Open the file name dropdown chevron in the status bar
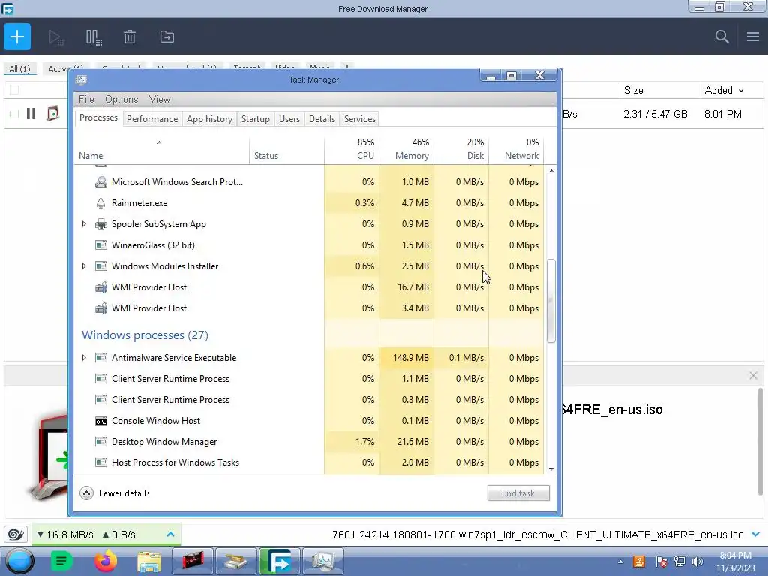The image size is (768, 576). [x=756, y=534]
